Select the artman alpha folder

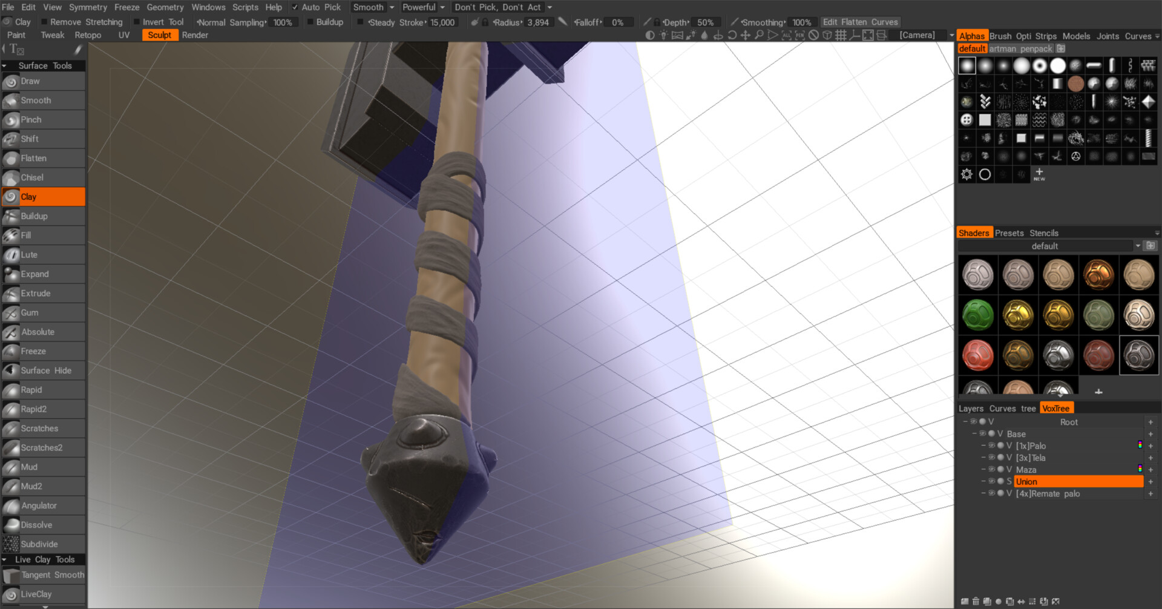pos(1003,48)
